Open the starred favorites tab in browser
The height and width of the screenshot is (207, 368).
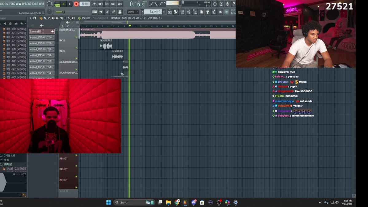(21, 24)
